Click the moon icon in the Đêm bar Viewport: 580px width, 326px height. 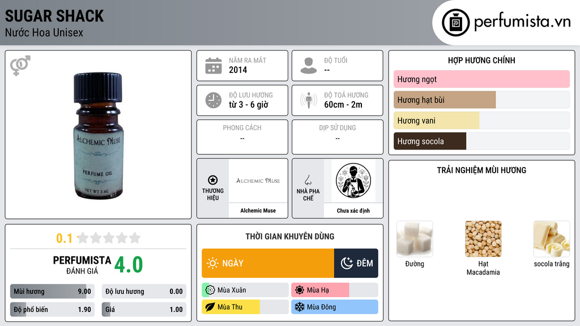click(x=347, y=263)
